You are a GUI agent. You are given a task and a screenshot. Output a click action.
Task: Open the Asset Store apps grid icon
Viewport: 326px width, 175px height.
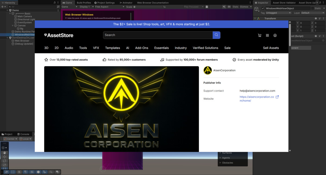267,35
